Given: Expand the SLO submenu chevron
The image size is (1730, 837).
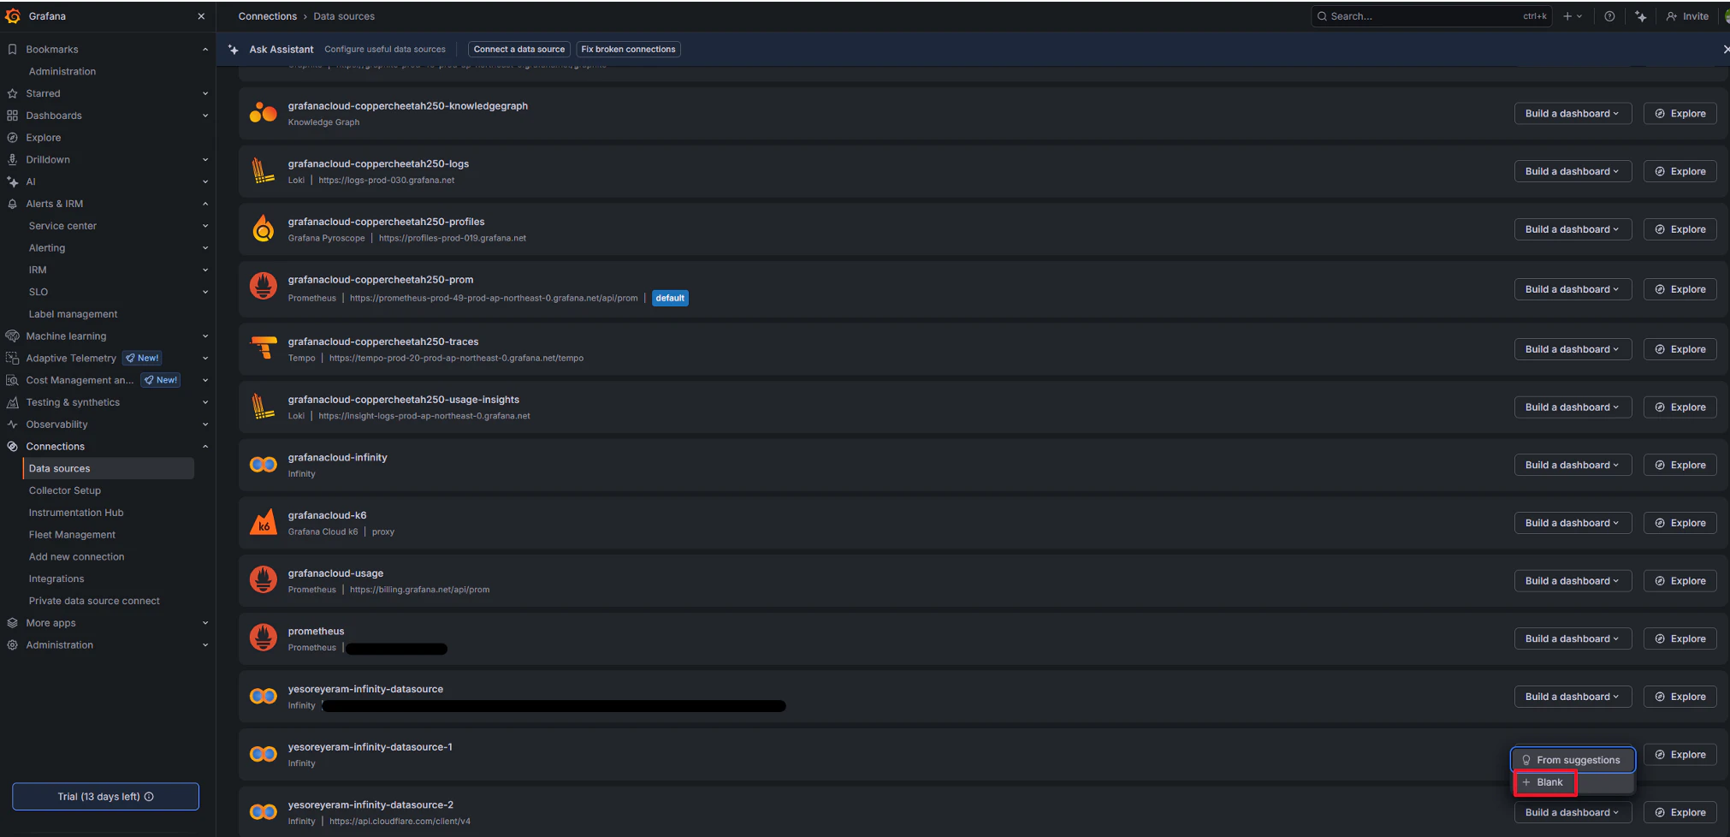Looking at the screenshot, I should [x=205, y=292].
